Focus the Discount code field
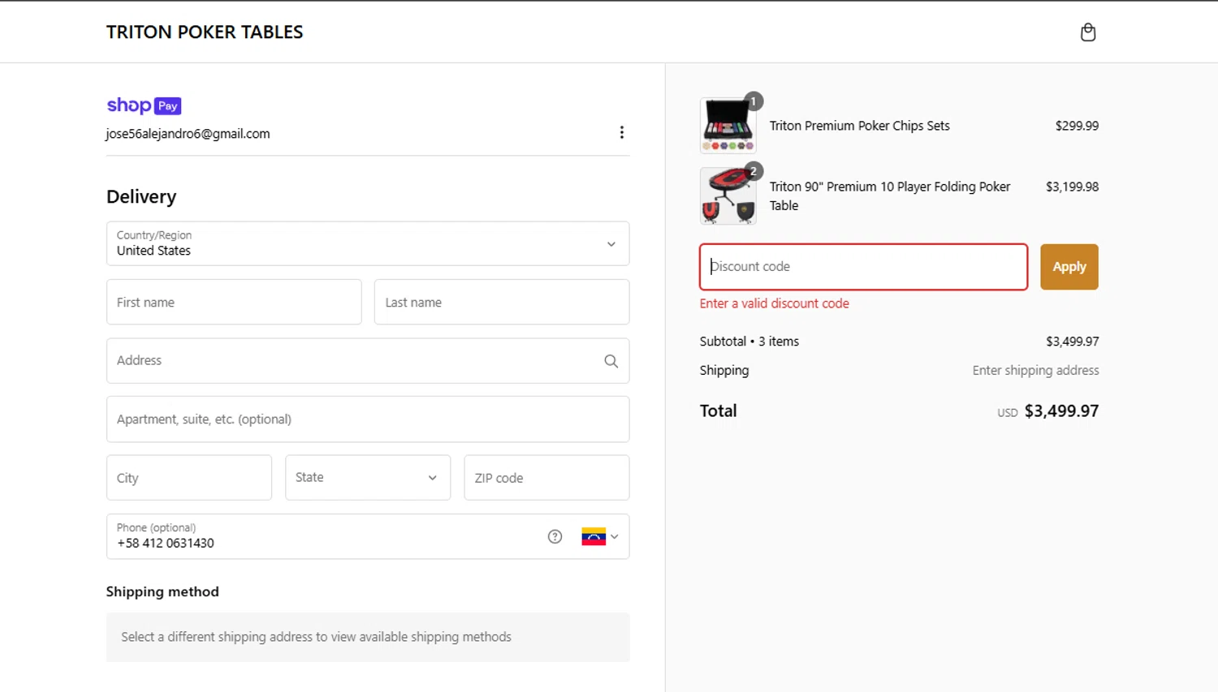Viewport: 1218px width, 692px height. [863, 267]
